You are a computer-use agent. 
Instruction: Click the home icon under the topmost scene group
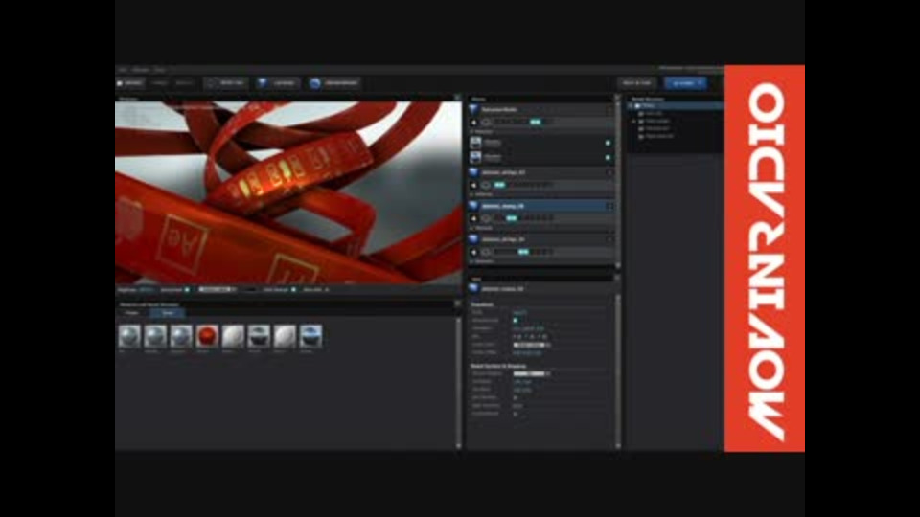pyautogui.click(x=474, y=122)
